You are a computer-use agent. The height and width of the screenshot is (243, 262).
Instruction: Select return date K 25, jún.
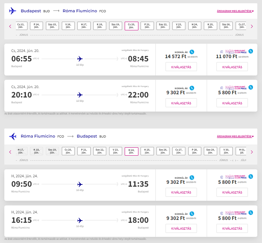pos(147,151)
